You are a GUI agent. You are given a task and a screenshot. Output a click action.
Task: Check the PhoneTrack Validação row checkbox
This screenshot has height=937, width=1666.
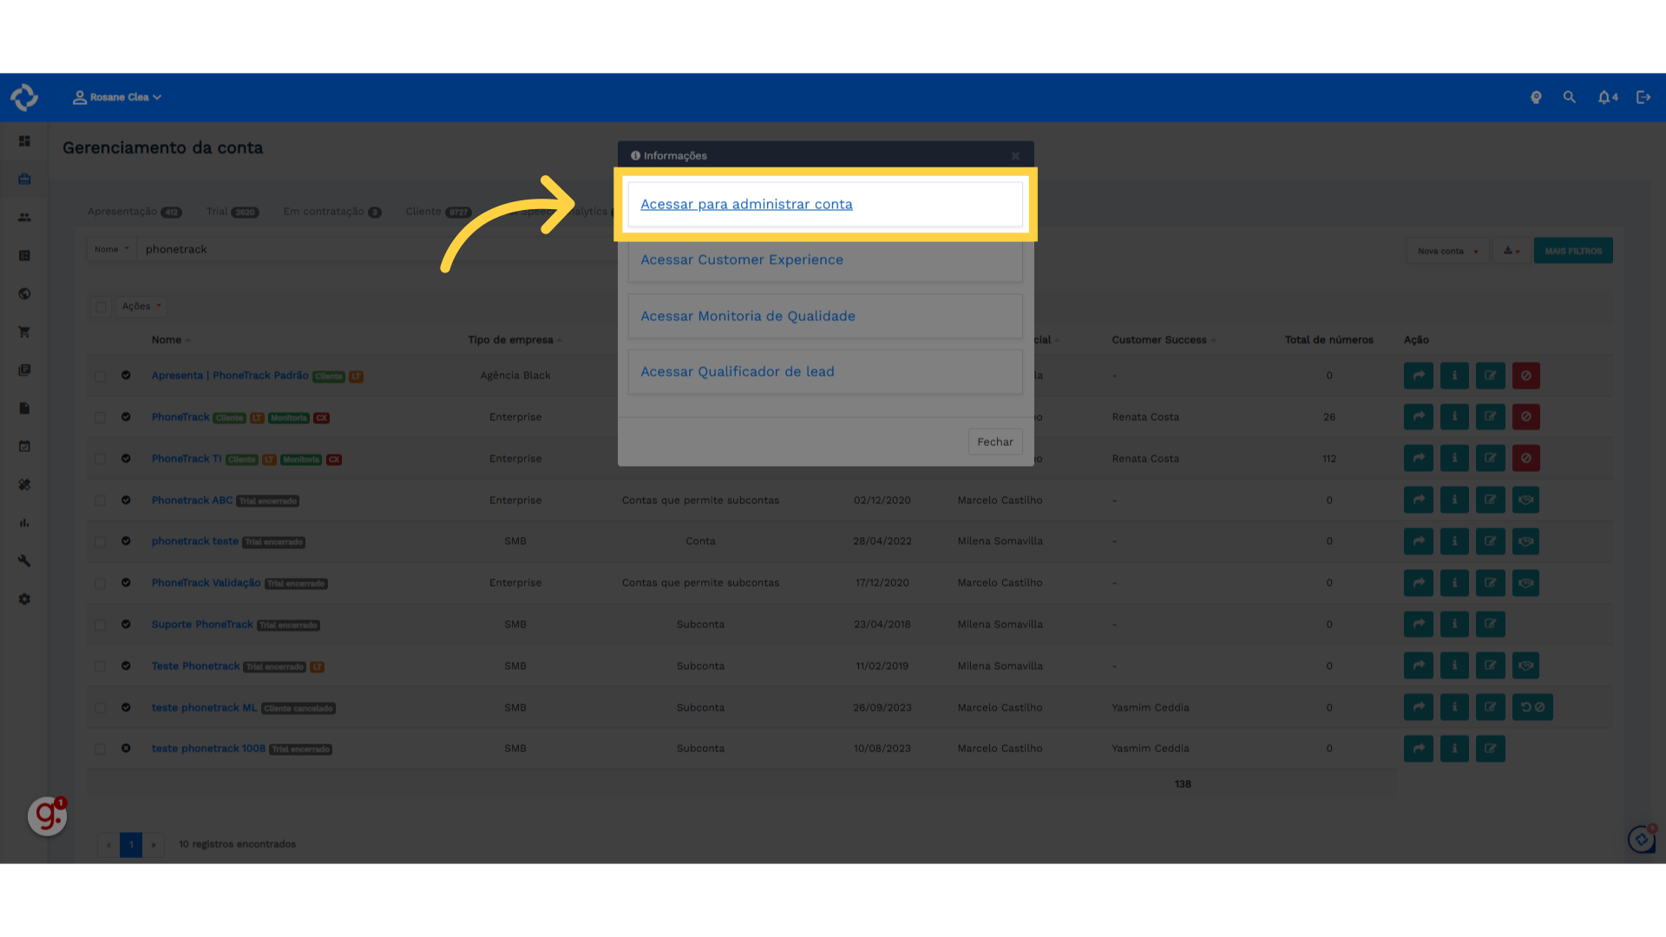(x=101, y=583)
